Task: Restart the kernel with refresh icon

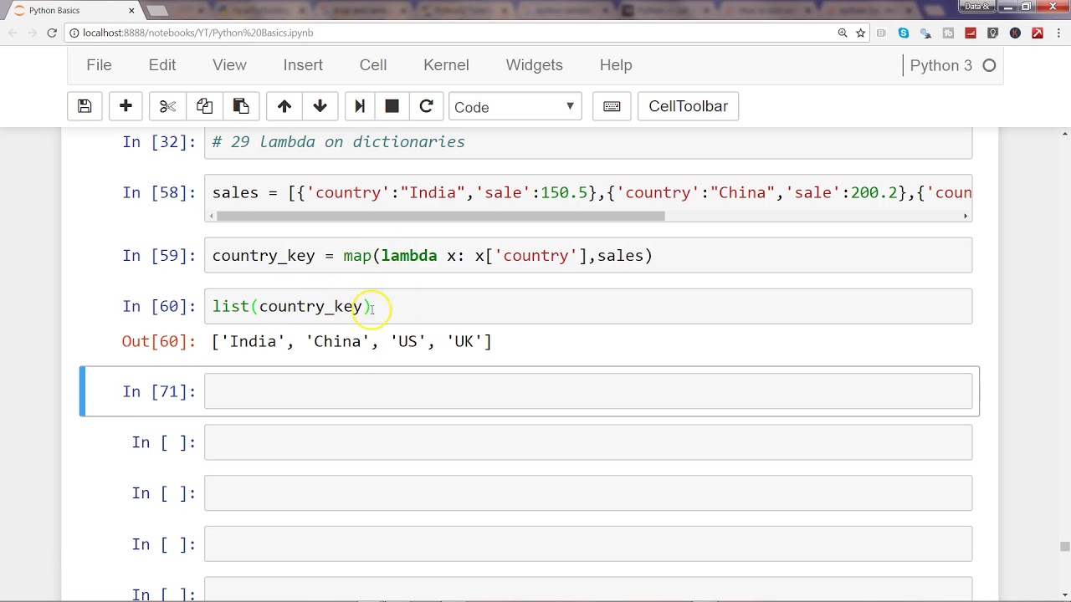Action: (426, 106)
